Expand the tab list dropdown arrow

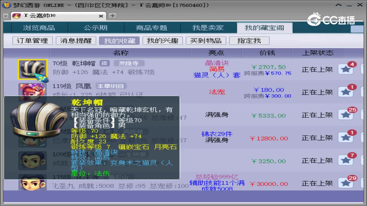(6, 16)
